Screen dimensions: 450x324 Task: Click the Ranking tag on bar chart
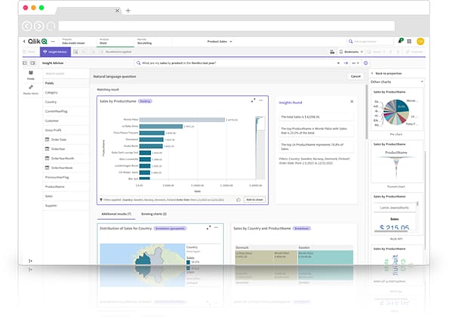(x=145, y=101)
